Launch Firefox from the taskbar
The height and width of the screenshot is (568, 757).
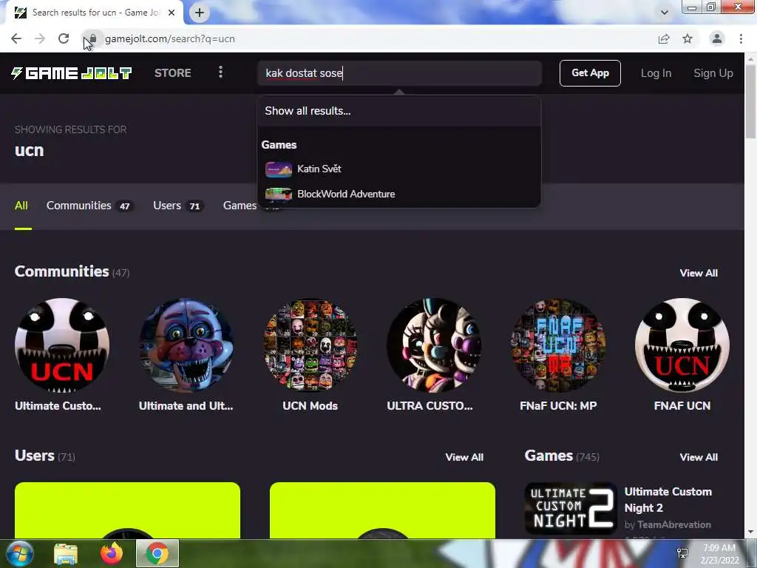pyautogui.click(x=112, y=553)
